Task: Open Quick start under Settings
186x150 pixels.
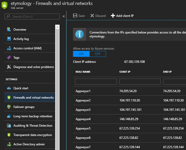Action: click(30, 88)
